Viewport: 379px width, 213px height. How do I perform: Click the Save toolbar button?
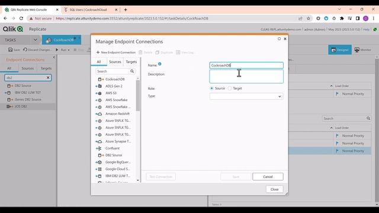14,50
